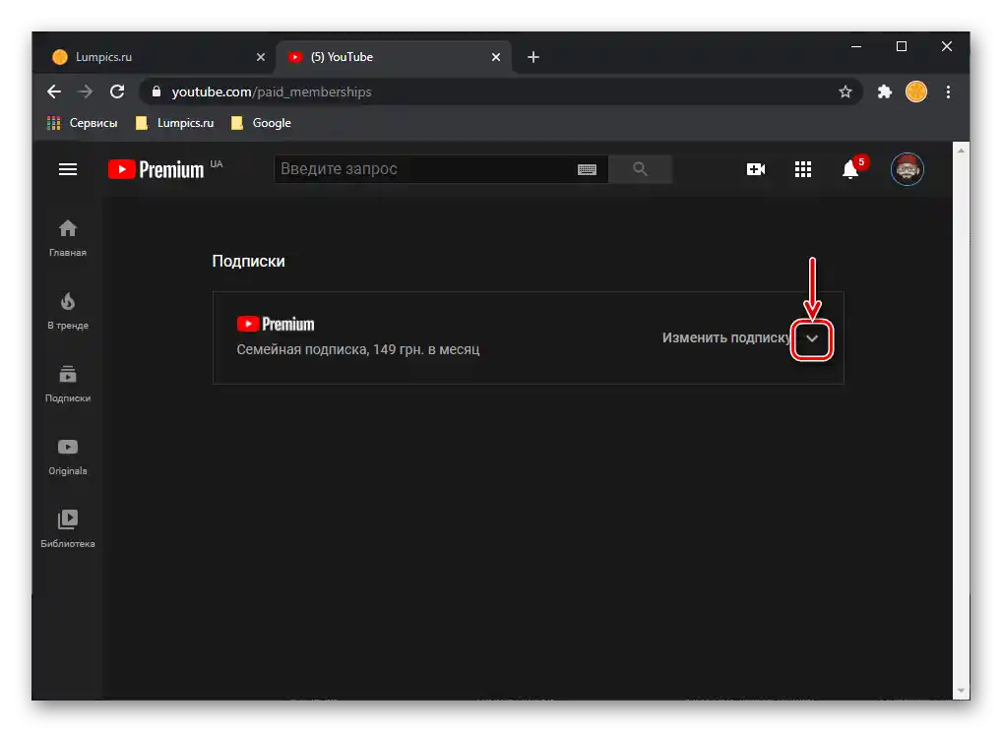Image resolution: width=1002 pixels, height=732 pixels.
Task: Go to Главная in the sidebar
Action: click(x=68, y=238)
